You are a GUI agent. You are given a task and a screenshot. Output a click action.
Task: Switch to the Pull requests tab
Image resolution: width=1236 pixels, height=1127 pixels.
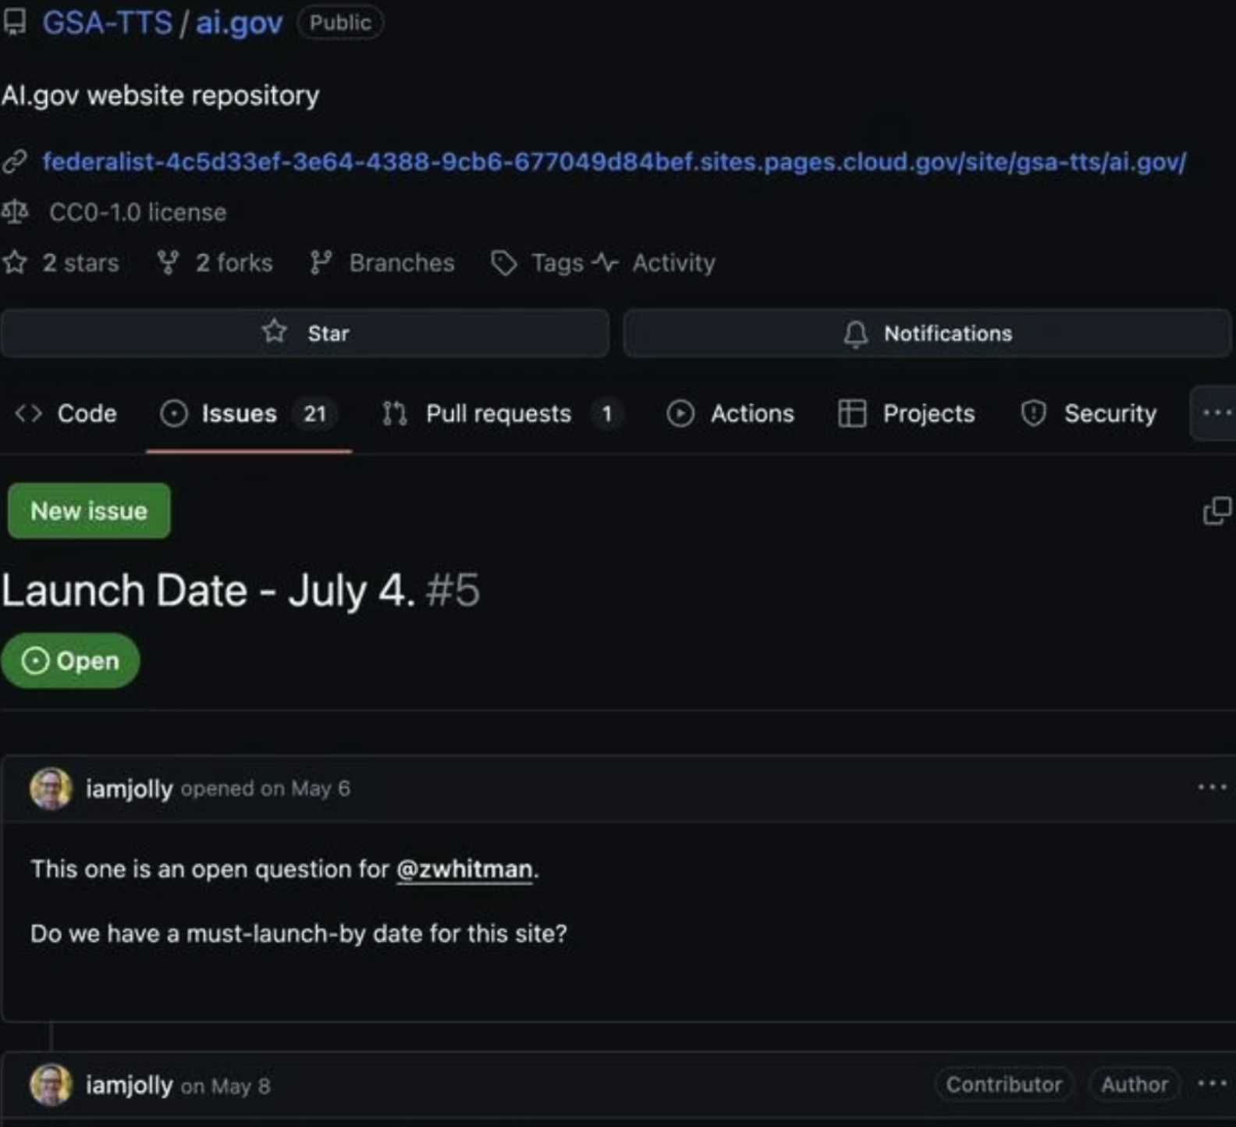502,413
